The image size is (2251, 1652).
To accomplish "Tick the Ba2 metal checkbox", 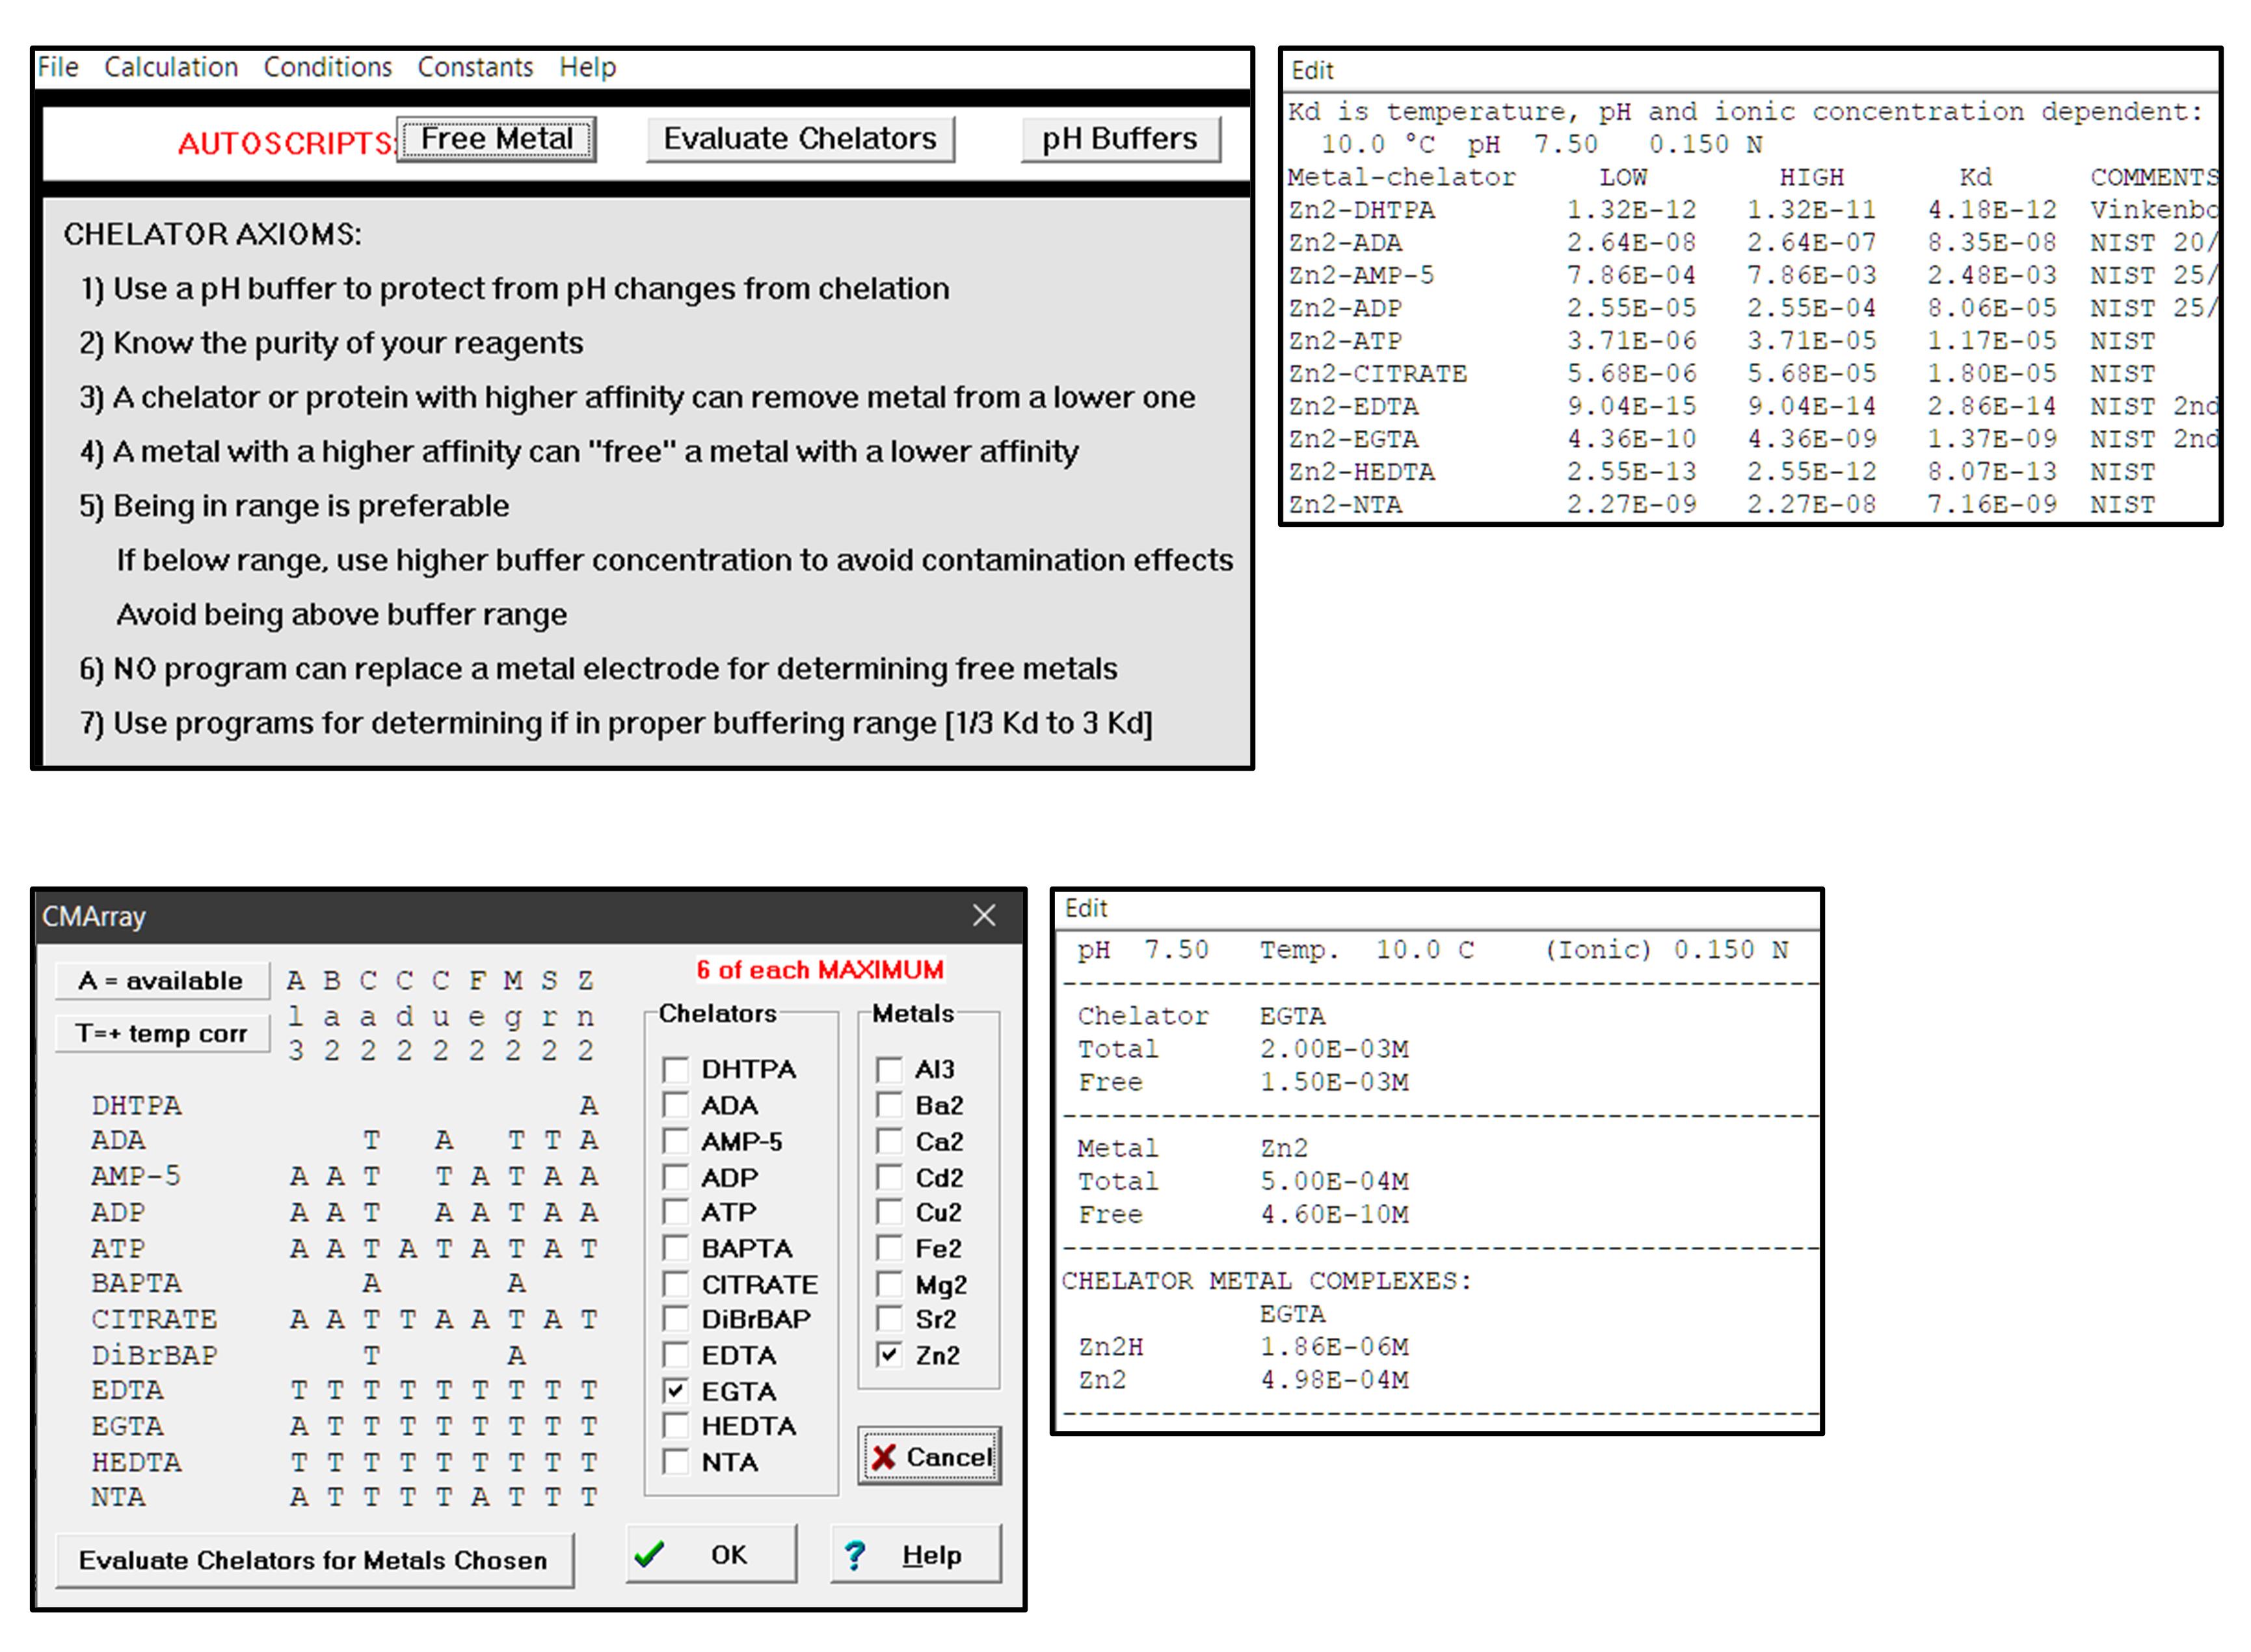I will [x=889, y=1105].
